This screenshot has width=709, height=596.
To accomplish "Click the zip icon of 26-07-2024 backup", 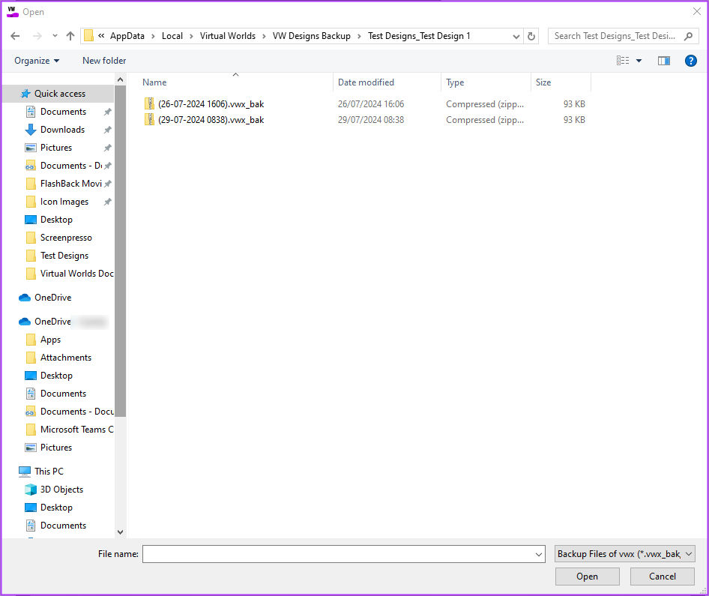I will click(149, 104).
